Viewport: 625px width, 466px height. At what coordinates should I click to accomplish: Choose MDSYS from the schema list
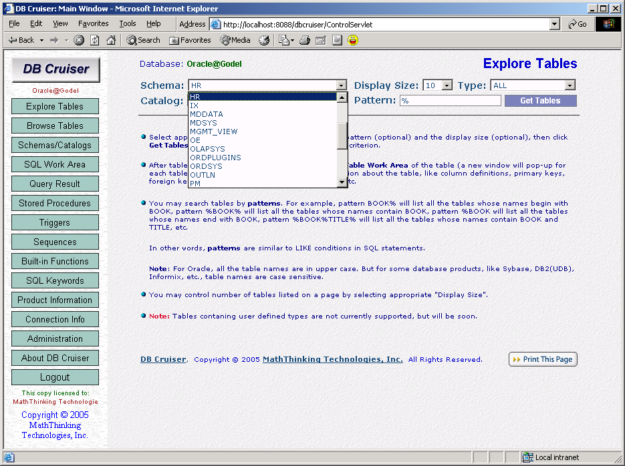(263, 123)
